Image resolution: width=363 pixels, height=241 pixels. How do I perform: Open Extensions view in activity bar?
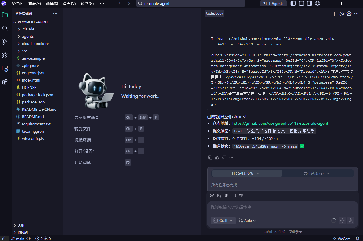5,82
